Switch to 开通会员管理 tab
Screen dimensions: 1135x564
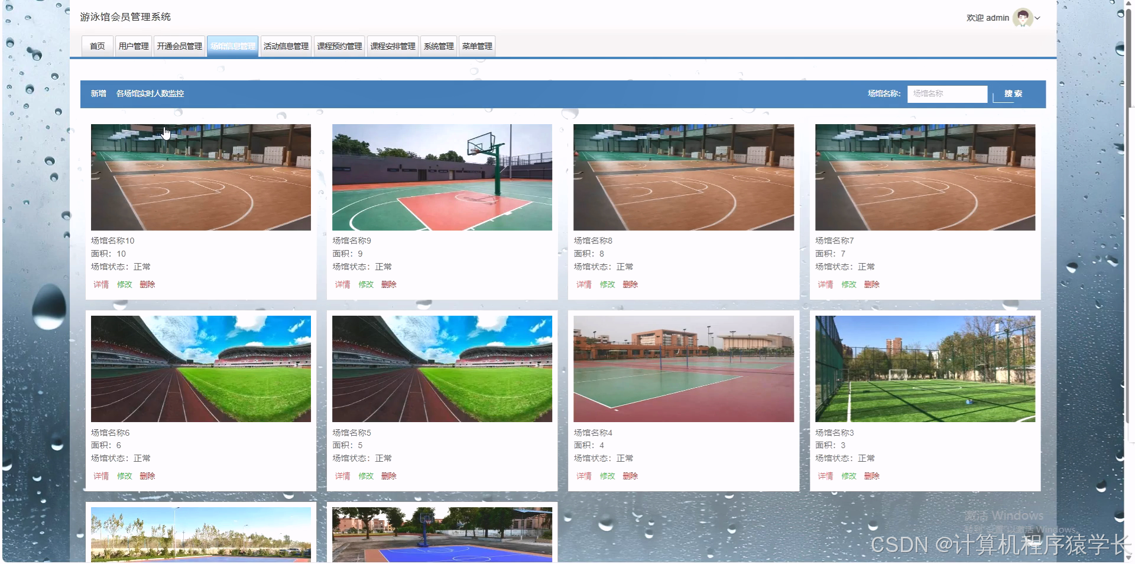tap(180, 46)
